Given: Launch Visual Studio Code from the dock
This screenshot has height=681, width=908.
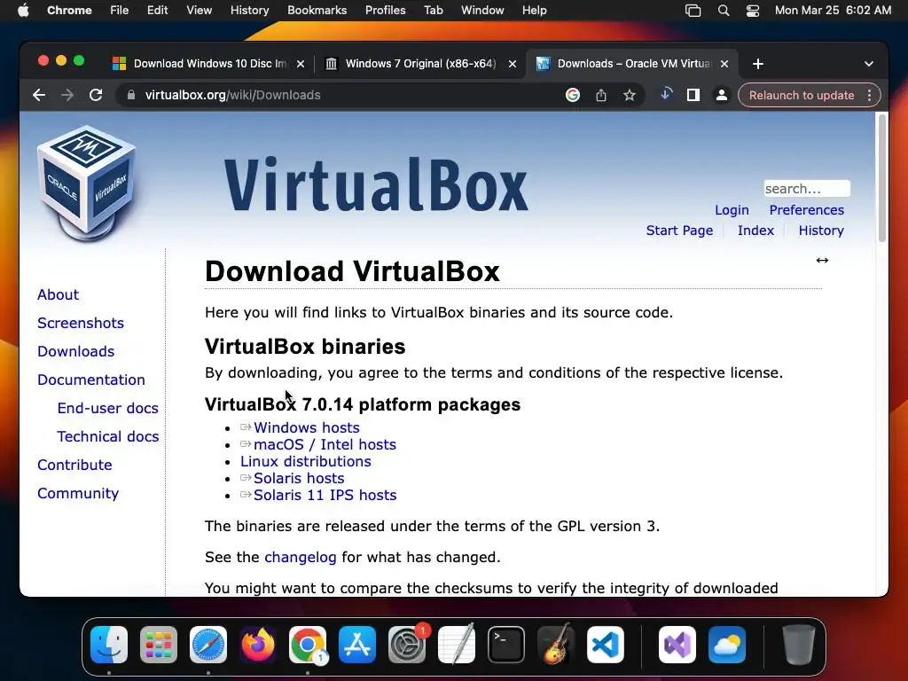Looking at the screenshot, I should point(606,645).
